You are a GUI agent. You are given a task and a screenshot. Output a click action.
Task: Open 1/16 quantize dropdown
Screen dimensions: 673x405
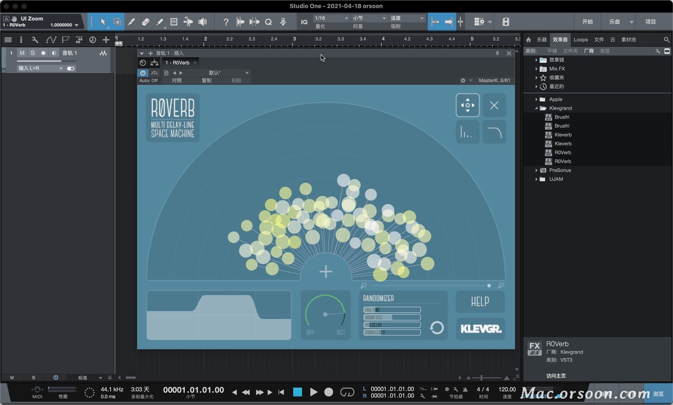tap(331, 18)
